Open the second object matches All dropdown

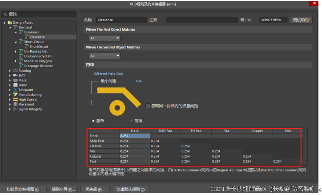105,56
